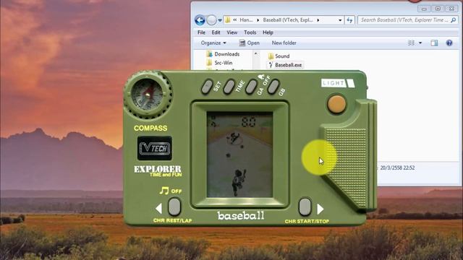Tap the GA button on the handheld
The width and height of the screenshot is (463, 260).
click(x=251, y=87)
